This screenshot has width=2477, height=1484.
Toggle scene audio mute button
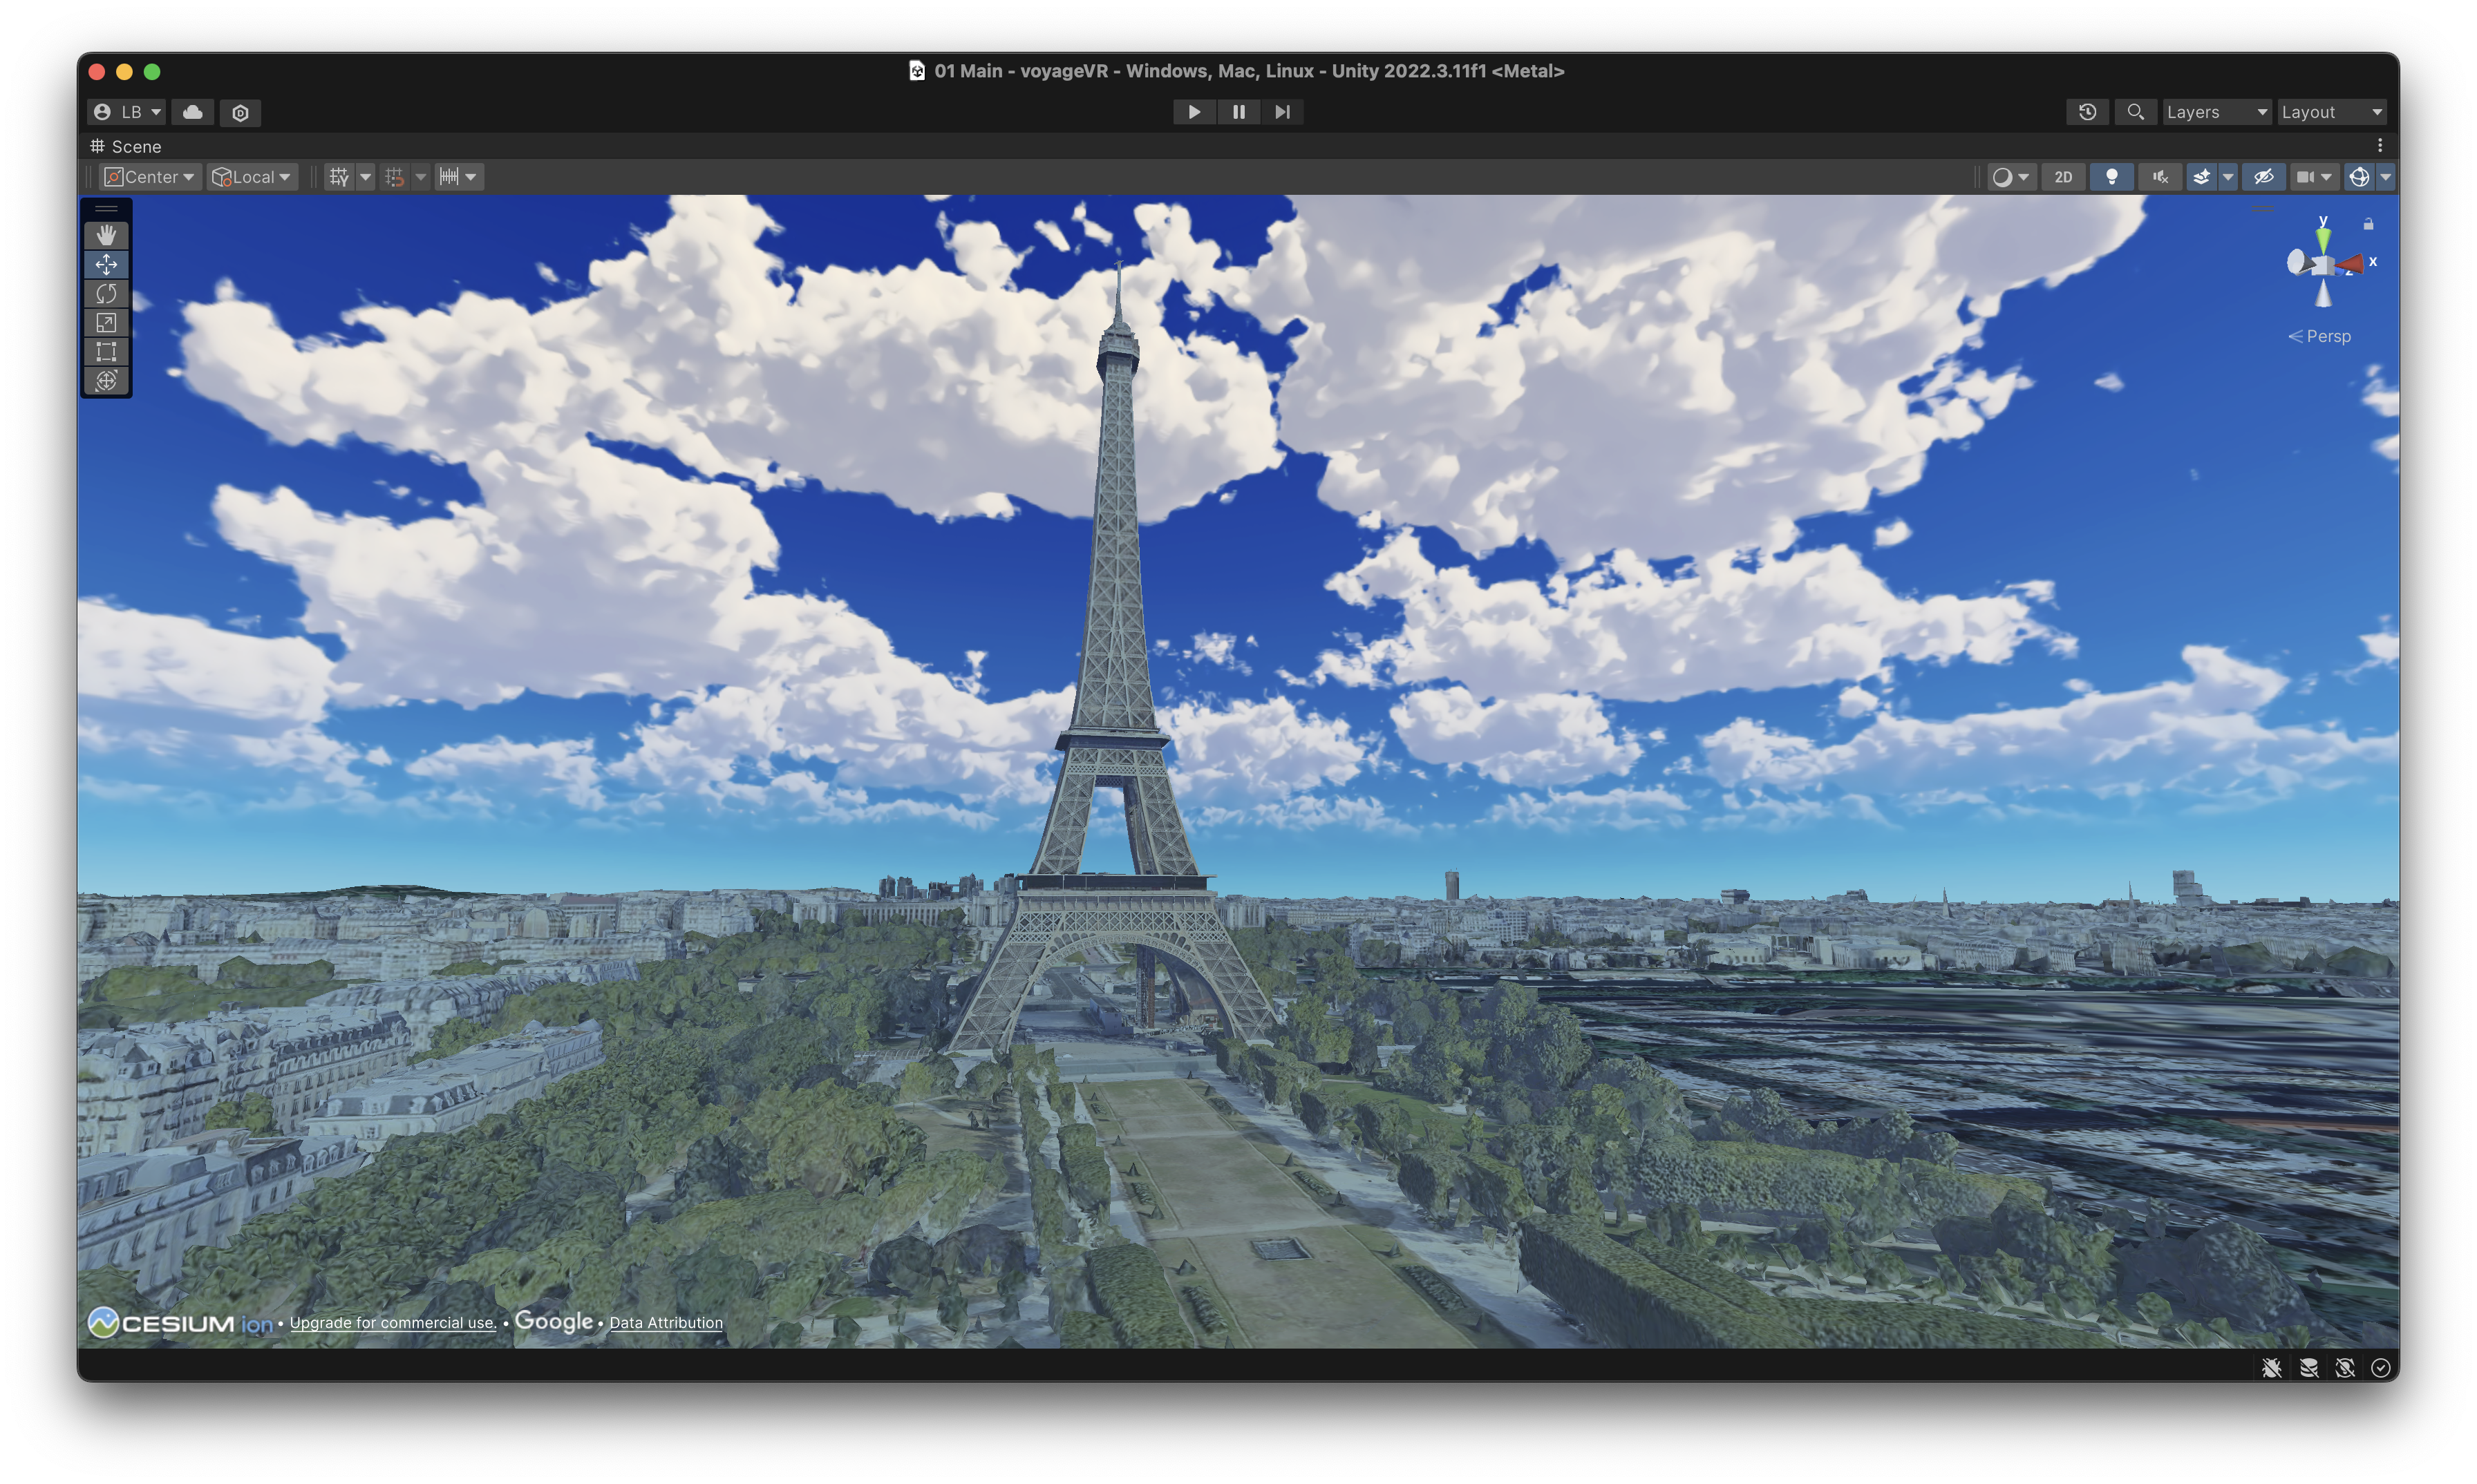2160,177
